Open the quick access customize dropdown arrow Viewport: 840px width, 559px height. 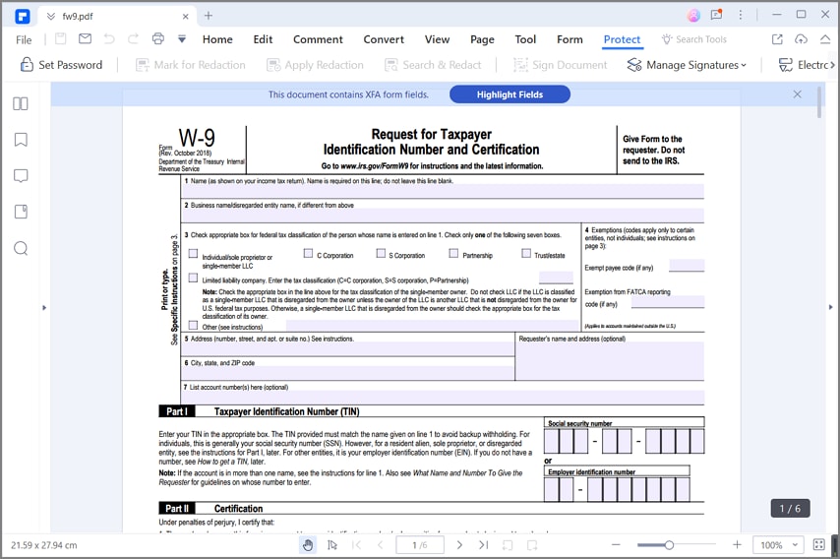[182, 38]
